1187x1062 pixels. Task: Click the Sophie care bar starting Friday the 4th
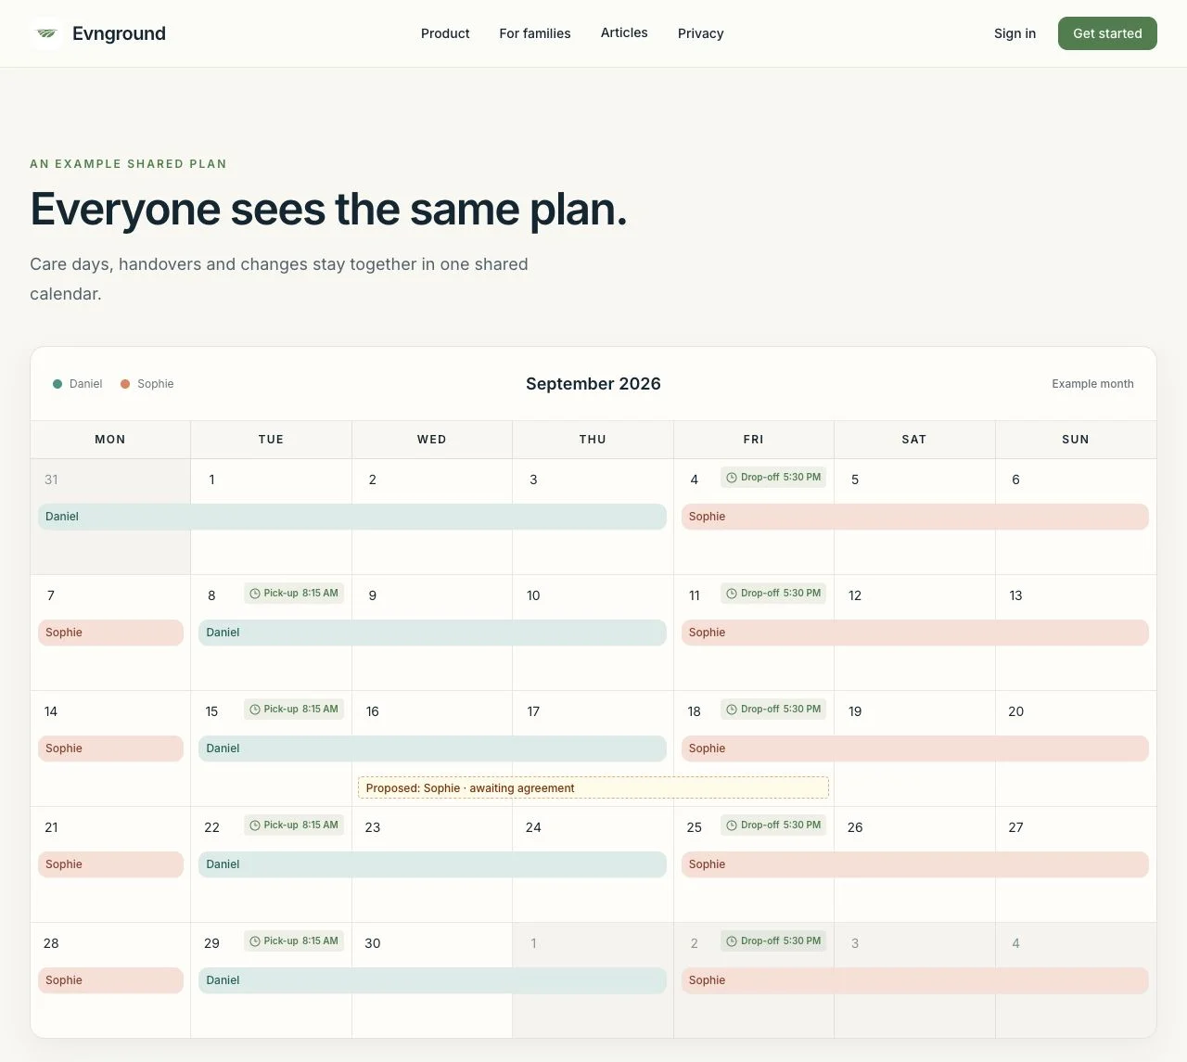point(915,517)
